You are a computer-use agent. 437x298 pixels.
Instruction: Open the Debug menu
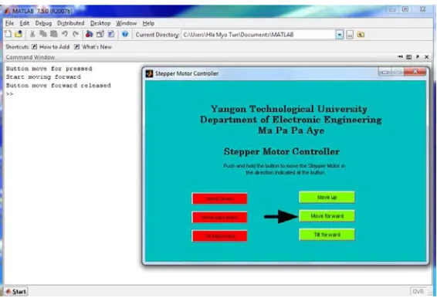43,23
